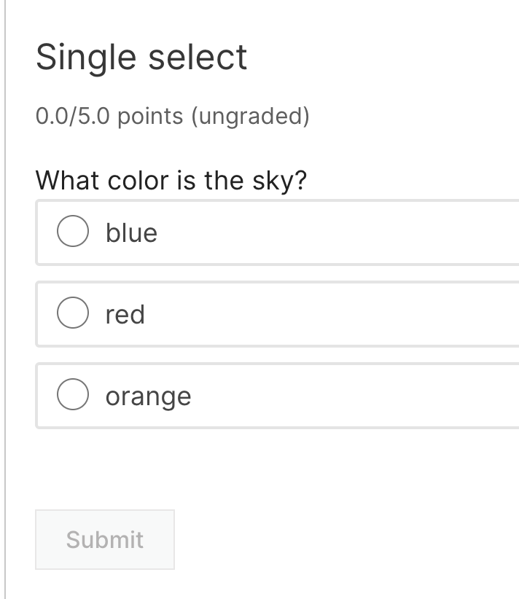
Task: Click the word "points" in the score line
Action: pos(150,116)
